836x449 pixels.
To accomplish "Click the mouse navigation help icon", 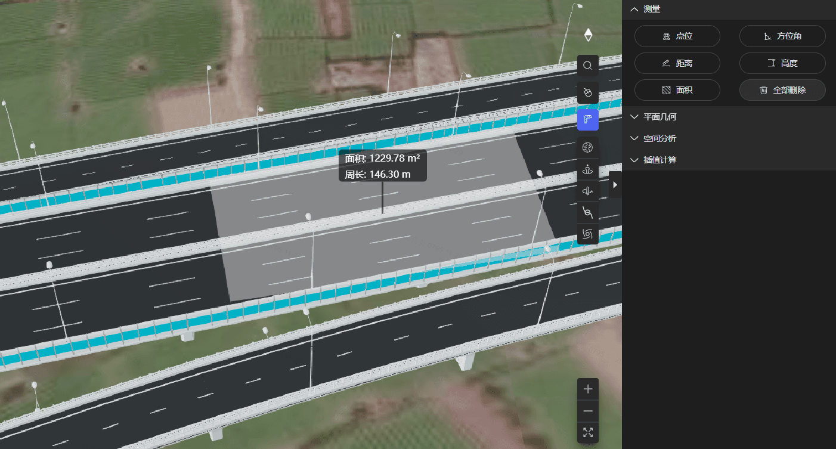I will pyautogui.click(x=588, y=93).
